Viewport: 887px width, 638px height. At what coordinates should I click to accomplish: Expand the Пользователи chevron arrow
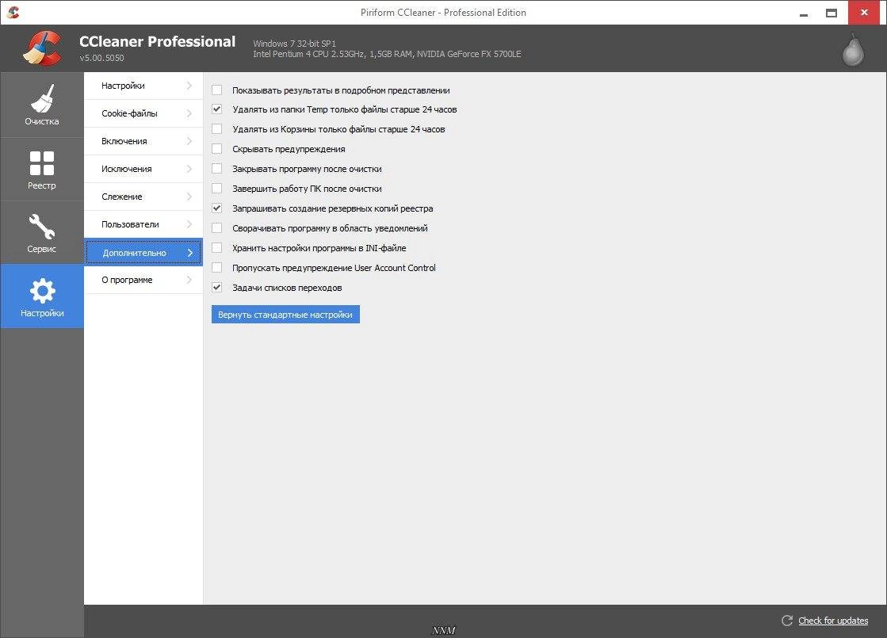point(189,224)
